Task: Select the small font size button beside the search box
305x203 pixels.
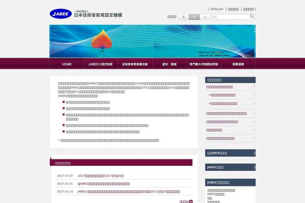Action: tap(205, 17)
